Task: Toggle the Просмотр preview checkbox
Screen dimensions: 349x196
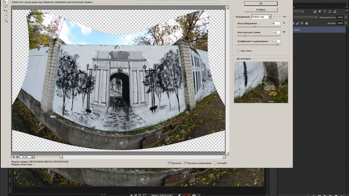Action: [169, 163]
